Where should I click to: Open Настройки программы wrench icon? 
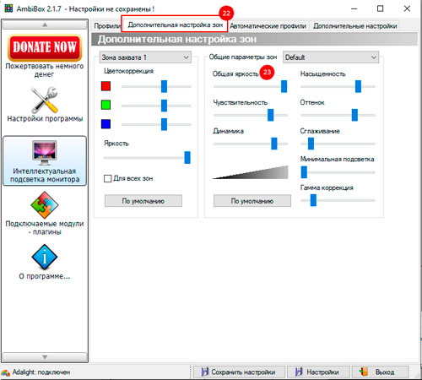(45, 100)
